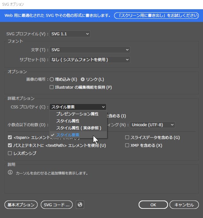Select リンク (L) radio button
The height and width of the screenshot is (218, 203).
(83, 79)
